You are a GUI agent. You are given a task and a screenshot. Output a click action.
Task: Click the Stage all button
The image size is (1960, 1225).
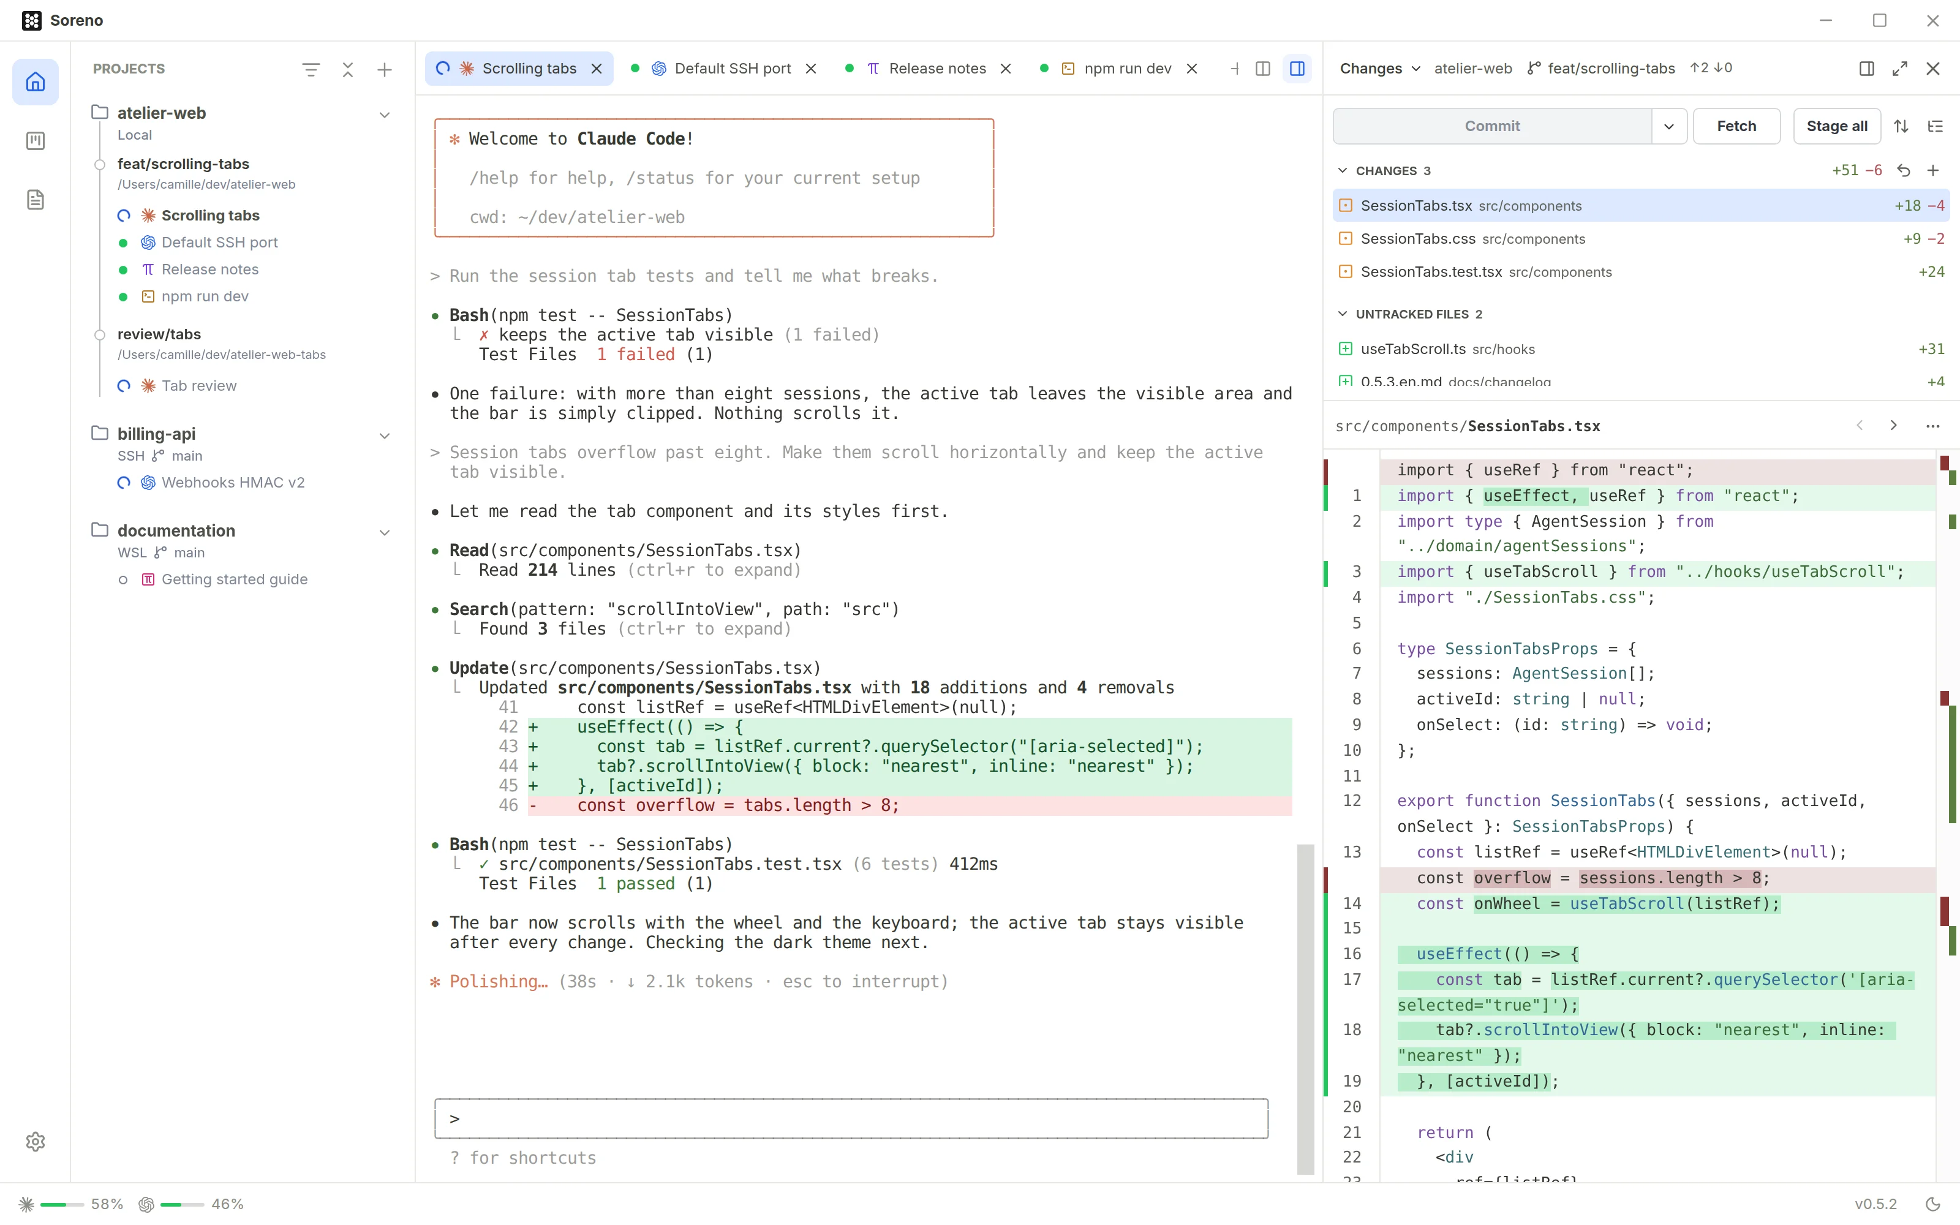(1837, 126)
